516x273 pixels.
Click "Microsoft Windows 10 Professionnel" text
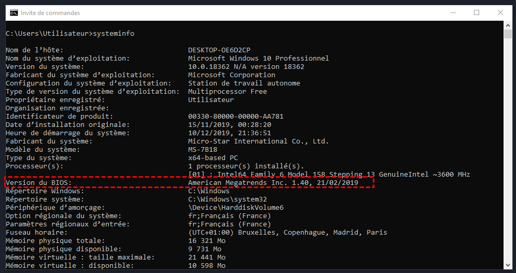pos(258,58)
